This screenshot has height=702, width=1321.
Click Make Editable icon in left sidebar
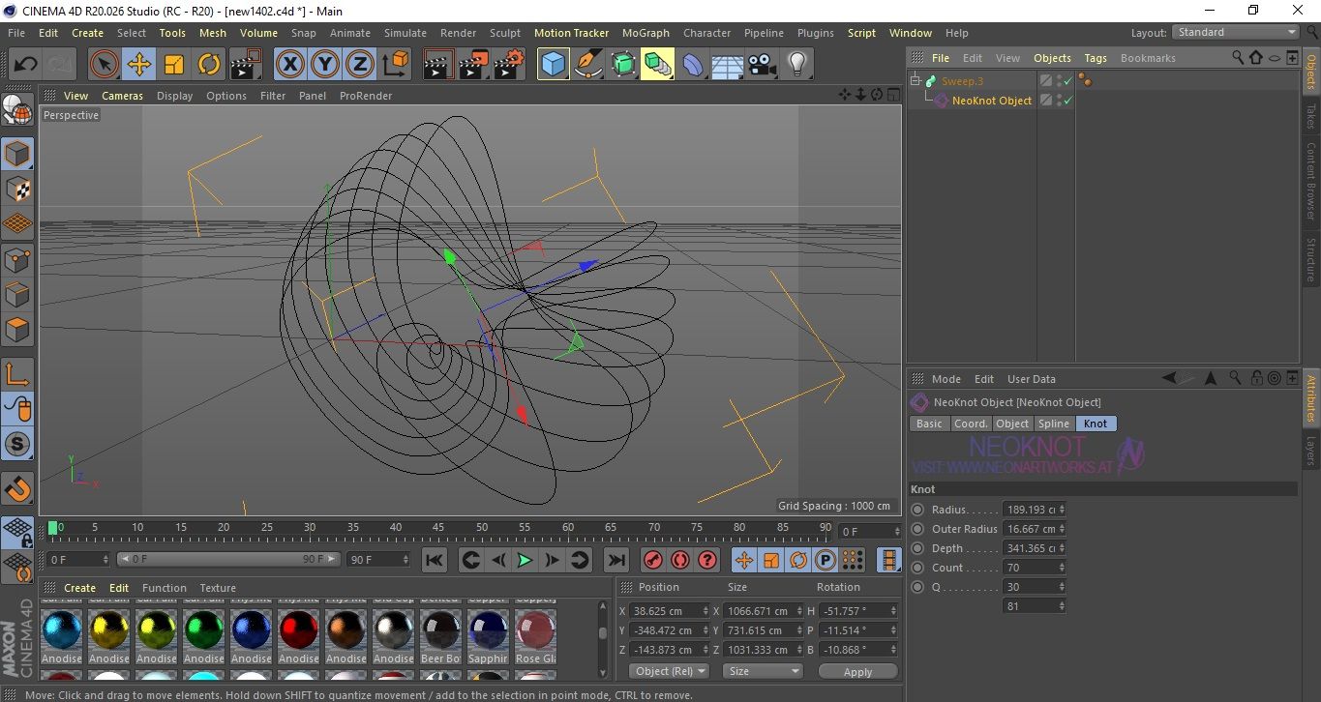tap(17, 110)
